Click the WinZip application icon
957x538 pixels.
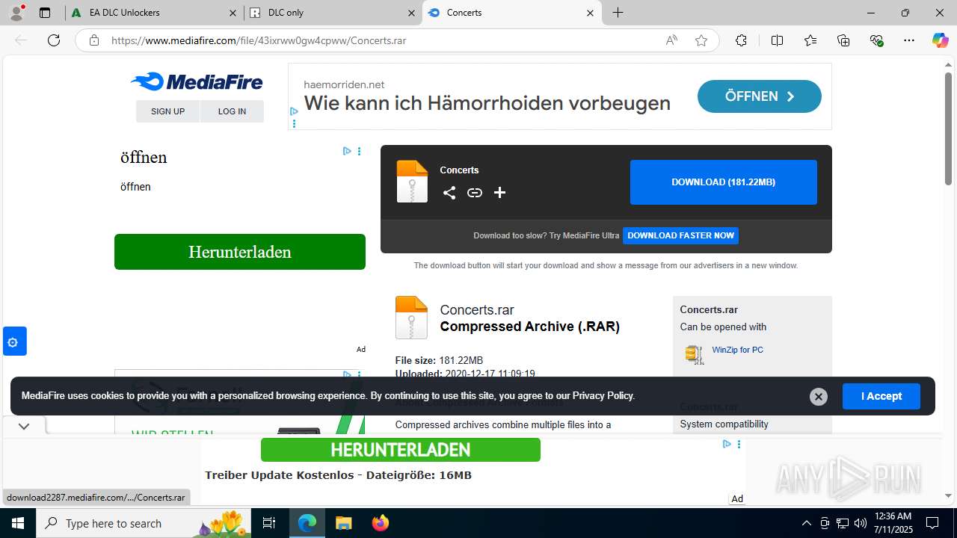point(695,354)
